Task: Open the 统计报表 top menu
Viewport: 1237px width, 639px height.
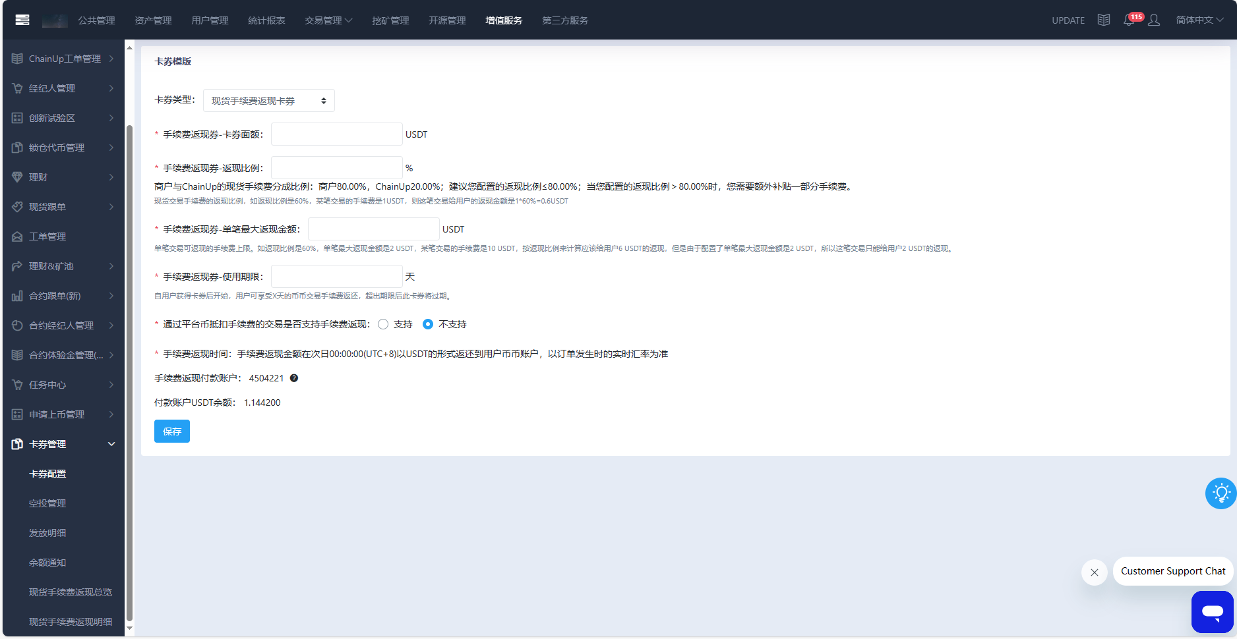Action: (266, 20)
